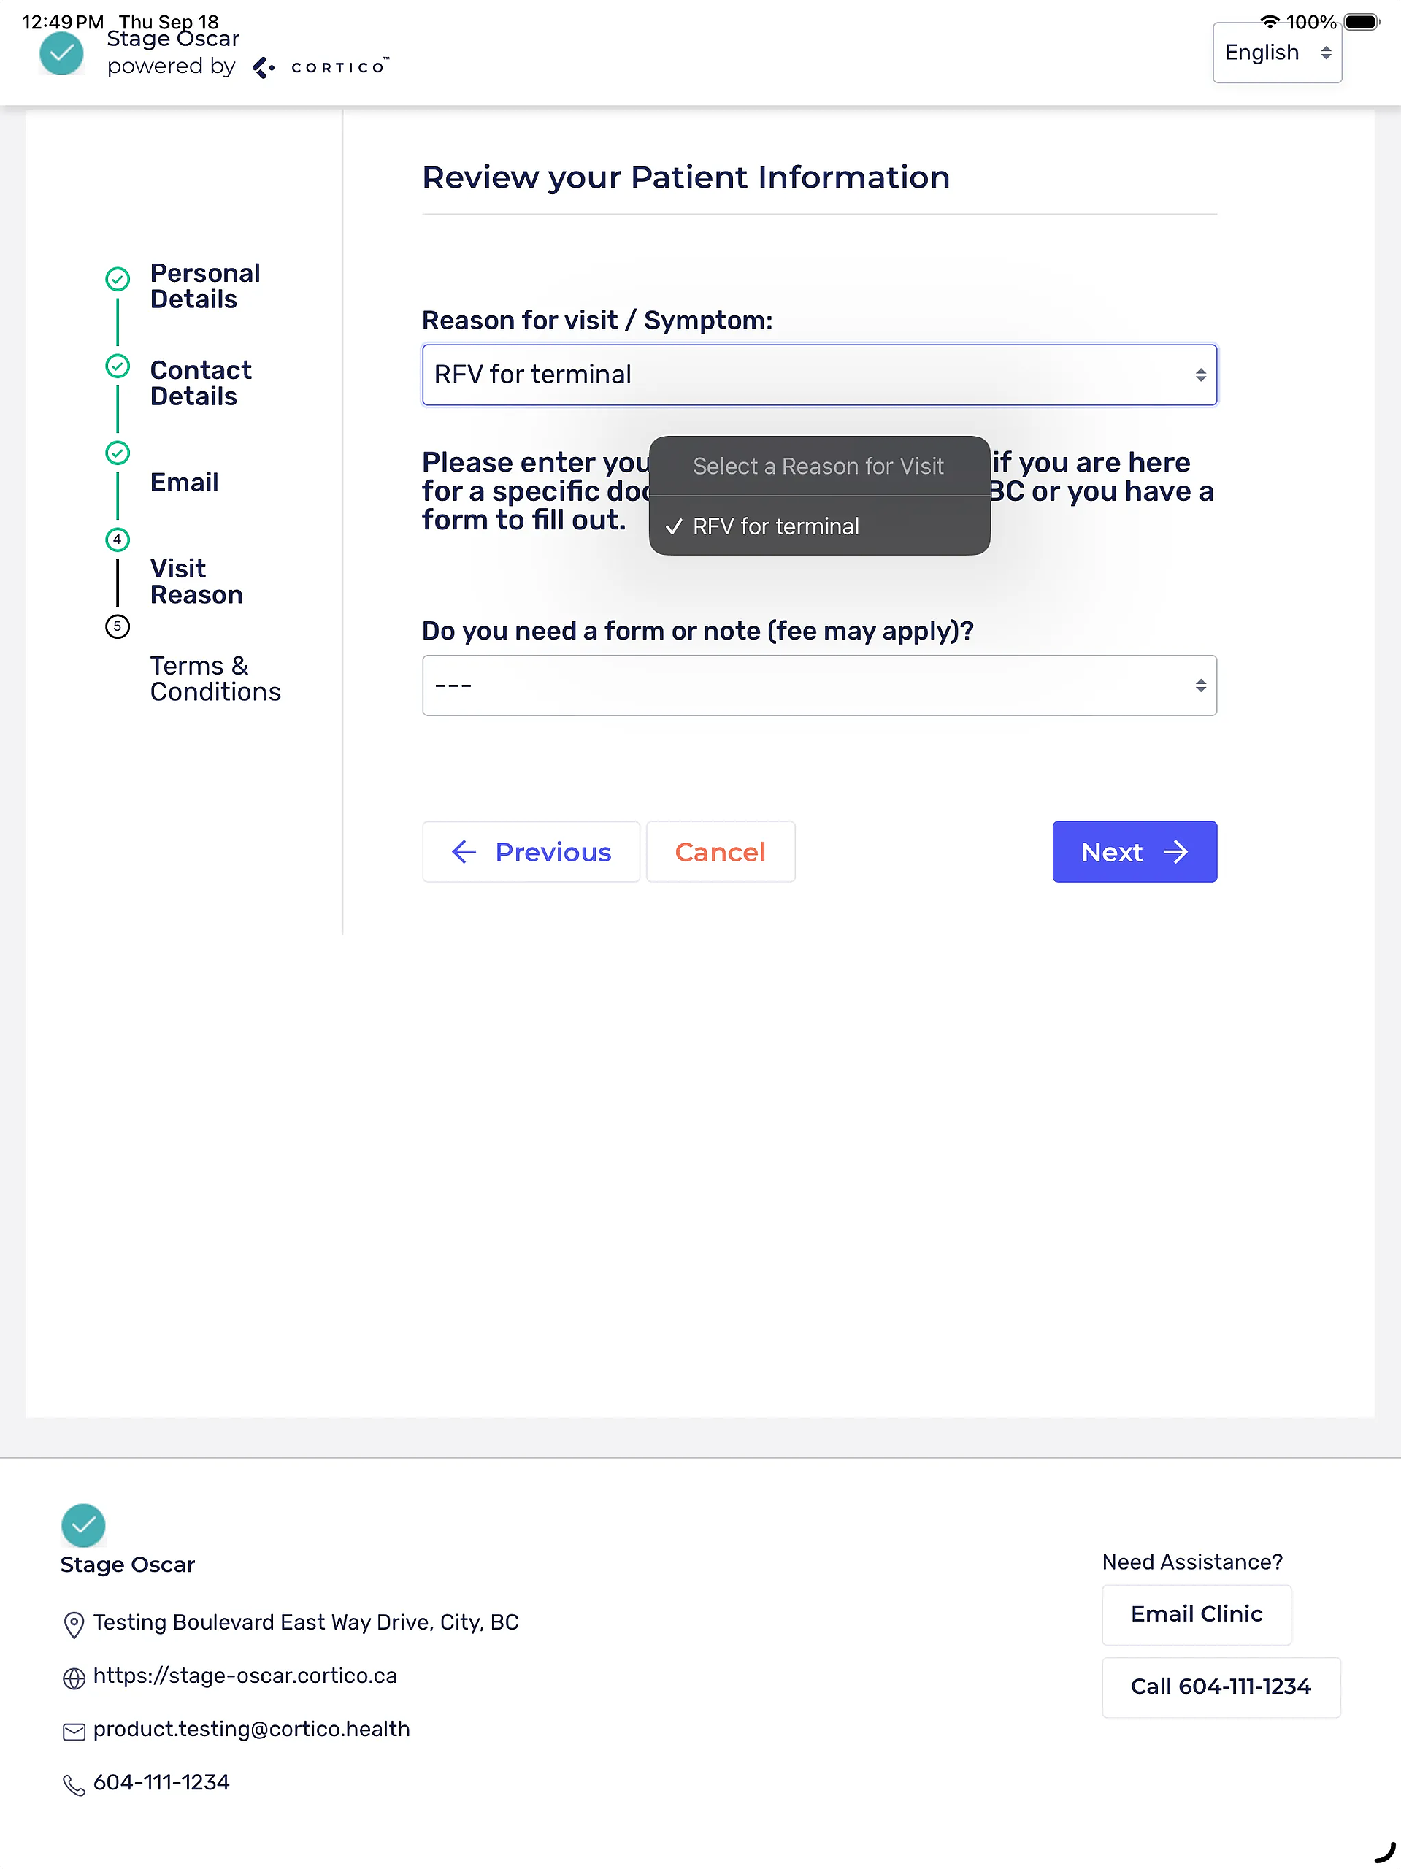The image size is (1401, 1869).
Task: Cancel the patient information review
Action: click(x=720, y=852)
